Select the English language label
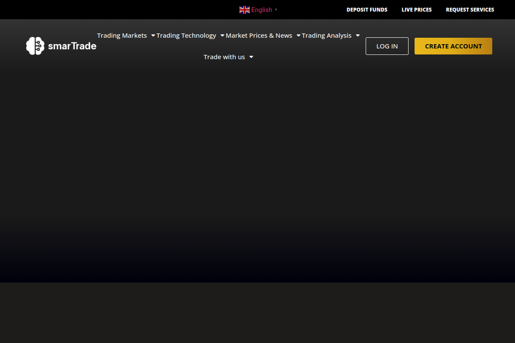The height and width of the screenshot is (343, 515). (261, 10)
